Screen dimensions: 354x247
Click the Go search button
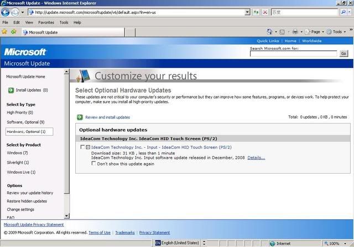(343, 53)
